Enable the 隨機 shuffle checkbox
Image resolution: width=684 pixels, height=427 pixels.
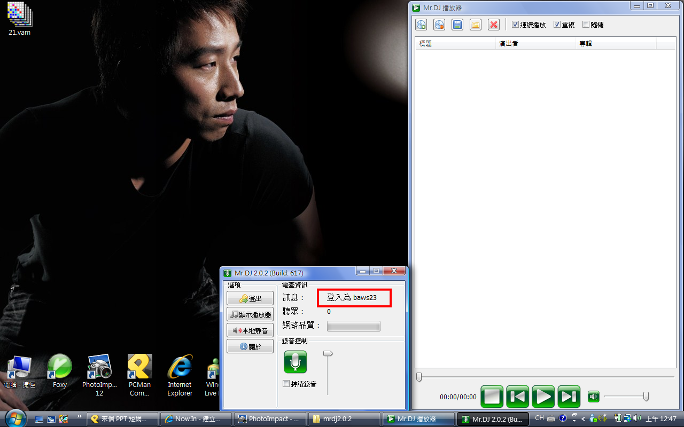pos(586,25)
